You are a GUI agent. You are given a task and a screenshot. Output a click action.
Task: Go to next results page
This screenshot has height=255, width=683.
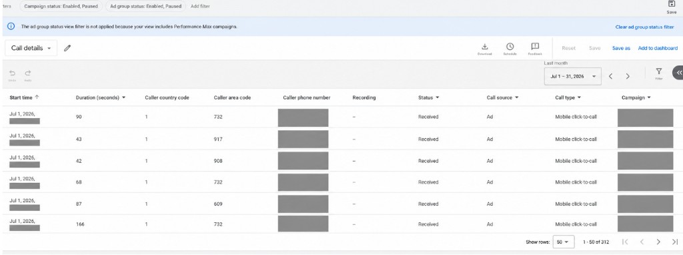[658, 242]
